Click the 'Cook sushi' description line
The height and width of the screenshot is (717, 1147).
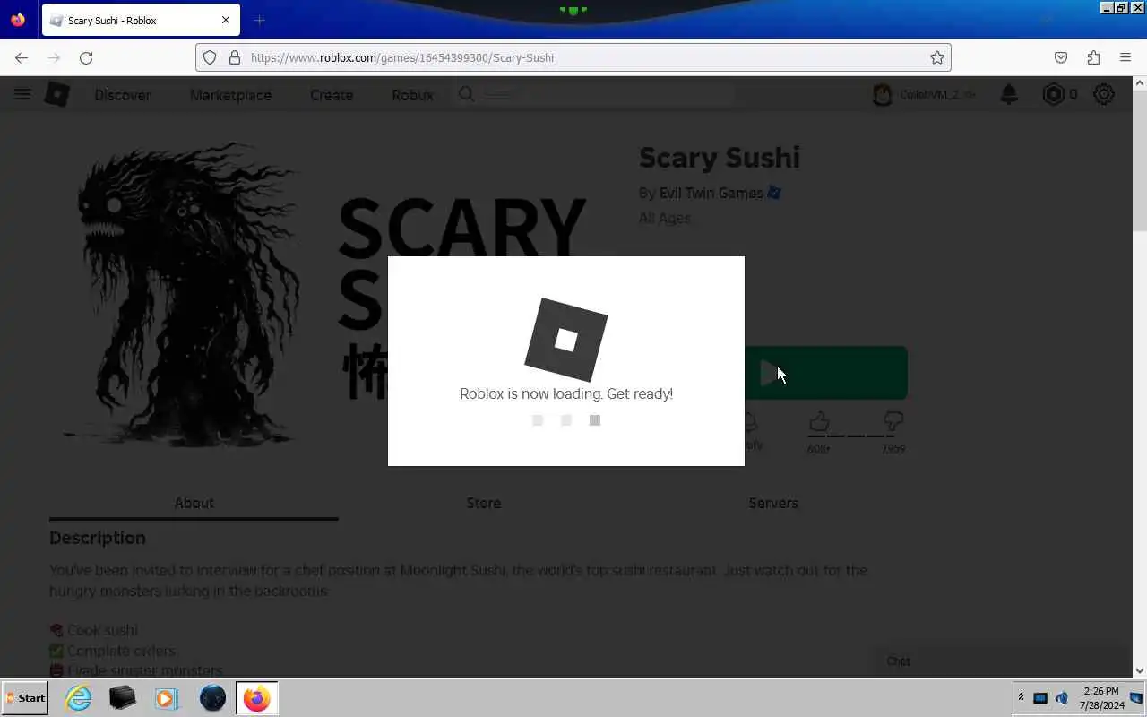[x=93, y=630]
